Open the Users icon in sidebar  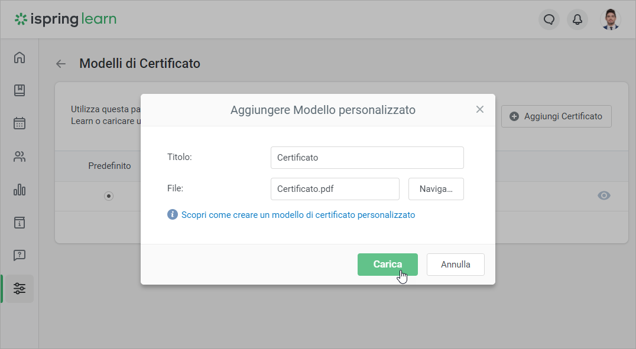20,156
